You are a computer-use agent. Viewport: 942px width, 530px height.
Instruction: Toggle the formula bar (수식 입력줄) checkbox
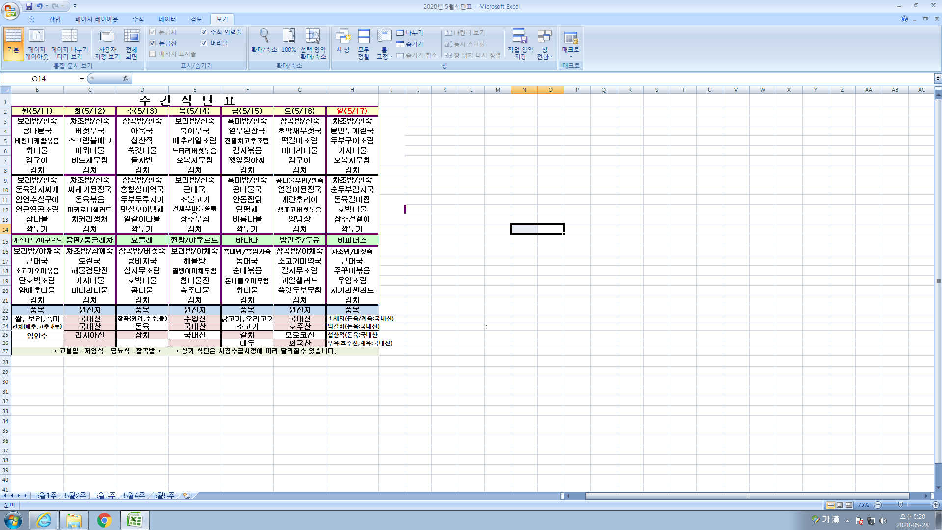(204, 32)
